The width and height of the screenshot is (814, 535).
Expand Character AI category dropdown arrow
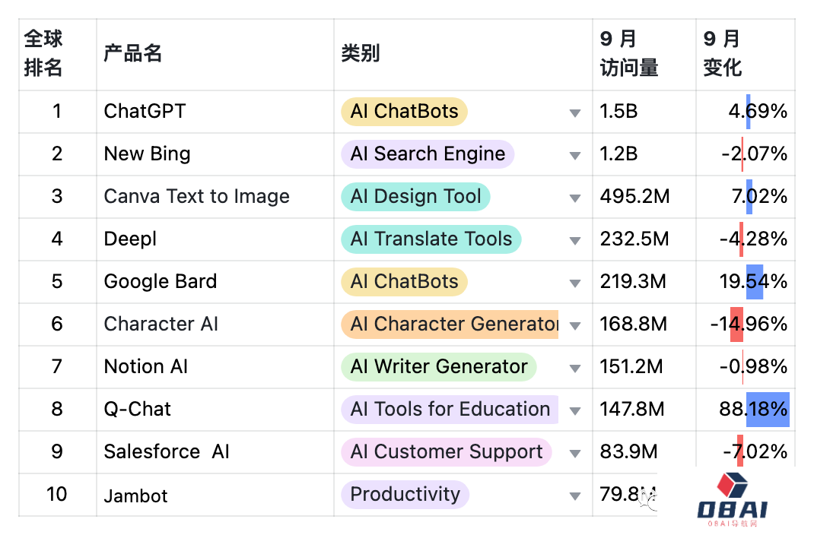coord(575,326)
